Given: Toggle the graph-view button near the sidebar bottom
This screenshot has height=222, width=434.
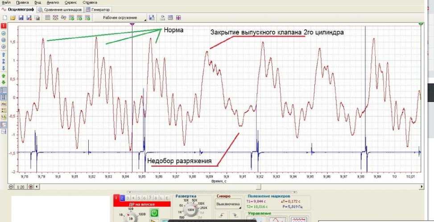Looking at the screenshot, I should (x=4, y=125).
